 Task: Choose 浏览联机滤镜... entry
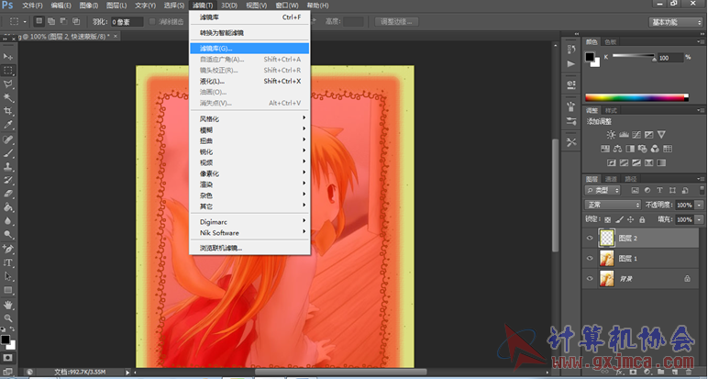[249, 248]
